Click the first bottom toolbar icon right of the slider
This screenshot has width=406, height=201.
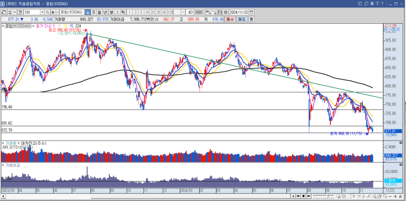click(x=338, y=196)
